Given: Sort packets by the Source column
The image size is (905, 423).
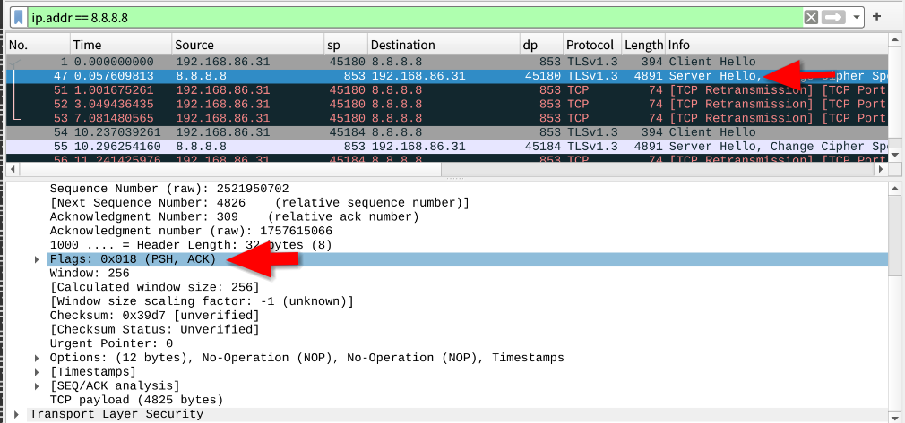Looking at the screenshot, I should pos(248,45).
